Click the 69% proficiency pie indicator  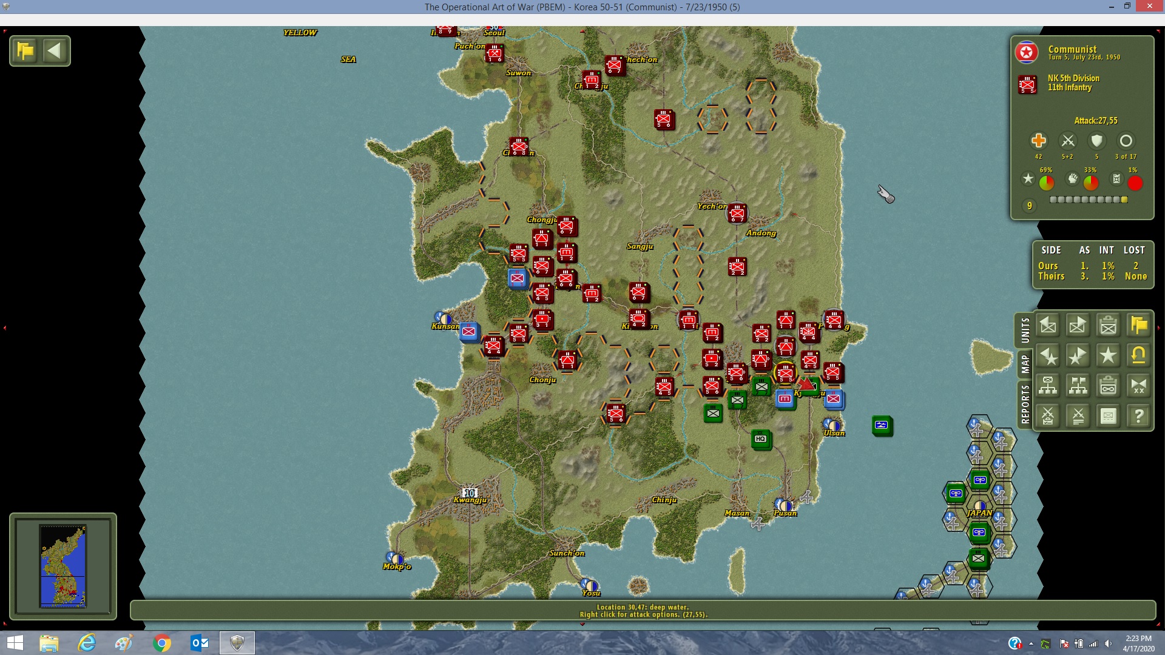[x=1047, y=183]
